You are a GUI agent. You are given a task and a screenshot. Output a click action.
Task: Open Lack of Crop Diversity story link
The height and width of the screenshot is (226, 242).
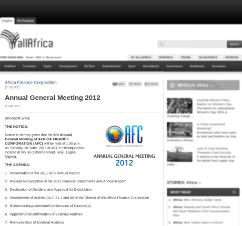(214, 150)
